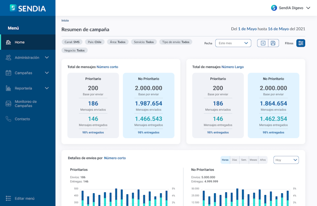Expand the Administración submenu chevron
Screen dimensions: 317x206
pos(47,58)
